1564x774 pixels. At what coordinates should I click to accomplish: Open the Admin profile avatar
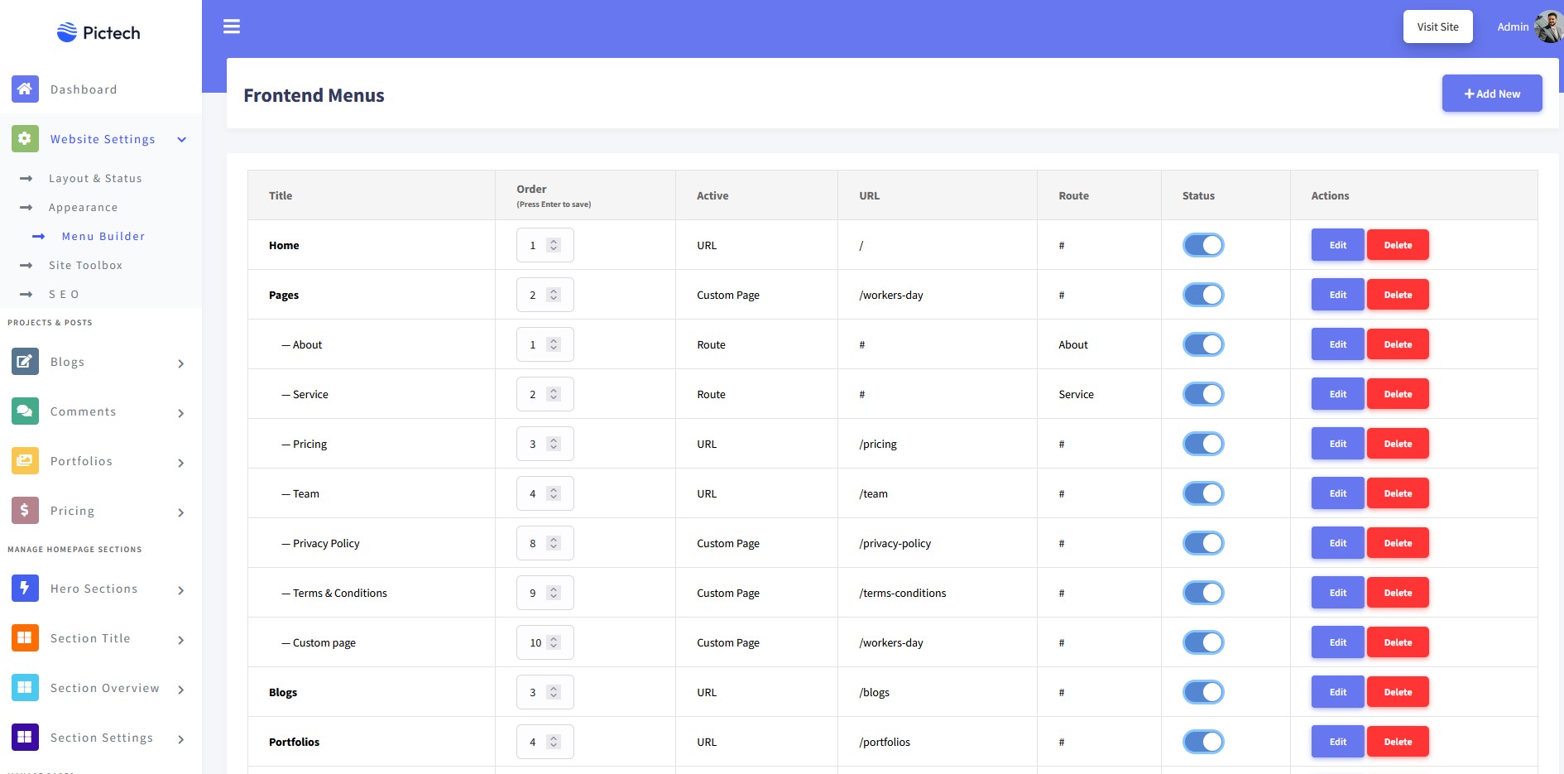(1548, 26)
